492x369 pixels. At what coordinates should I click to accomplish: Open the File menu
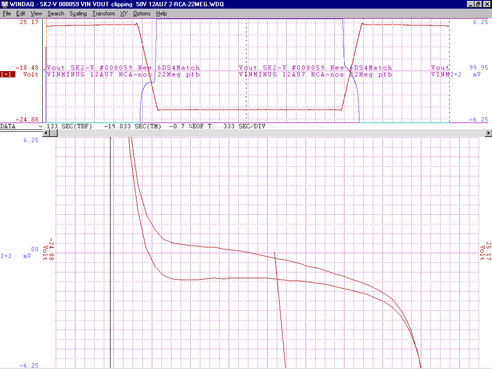point(7,13)
